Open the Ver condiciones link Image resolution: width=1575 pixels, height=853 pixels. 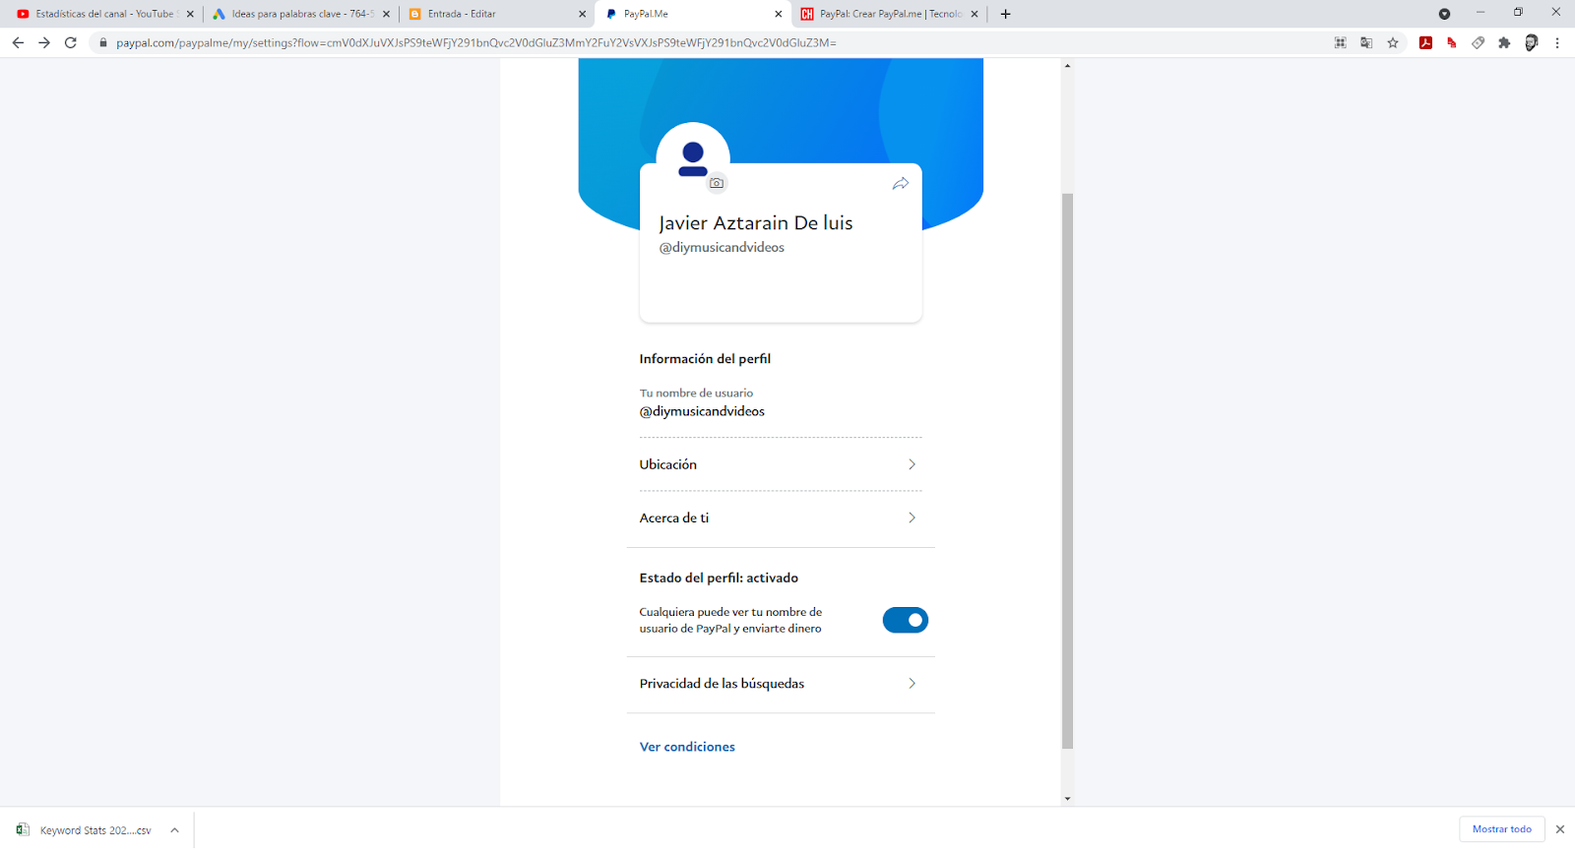[687, 747]
